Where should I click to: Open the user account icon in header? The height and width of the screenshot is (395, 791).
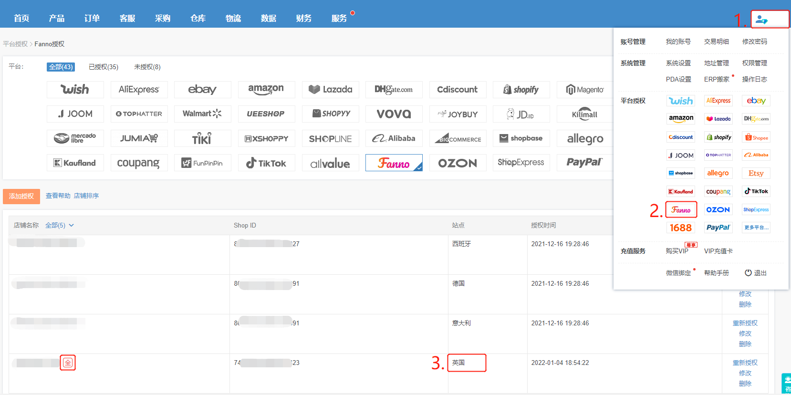point(762,20)
